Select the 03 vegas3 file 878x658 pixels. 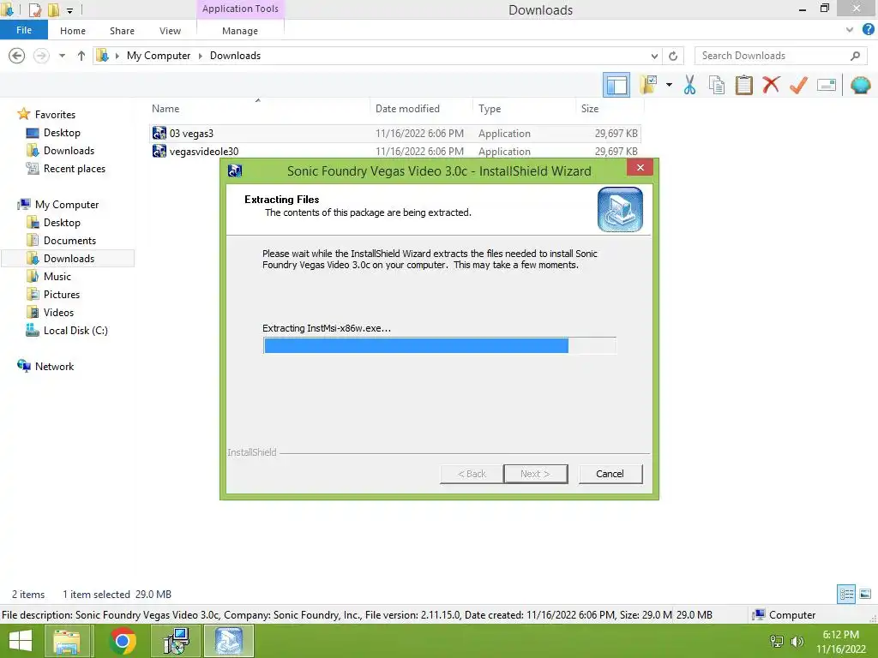[x=394, y=133]
